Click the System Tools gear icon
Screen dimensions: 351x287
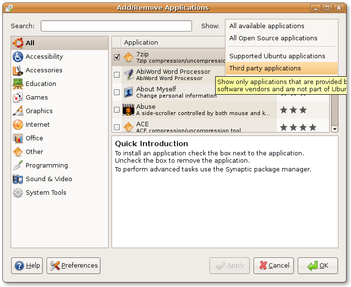pos(18,193)
